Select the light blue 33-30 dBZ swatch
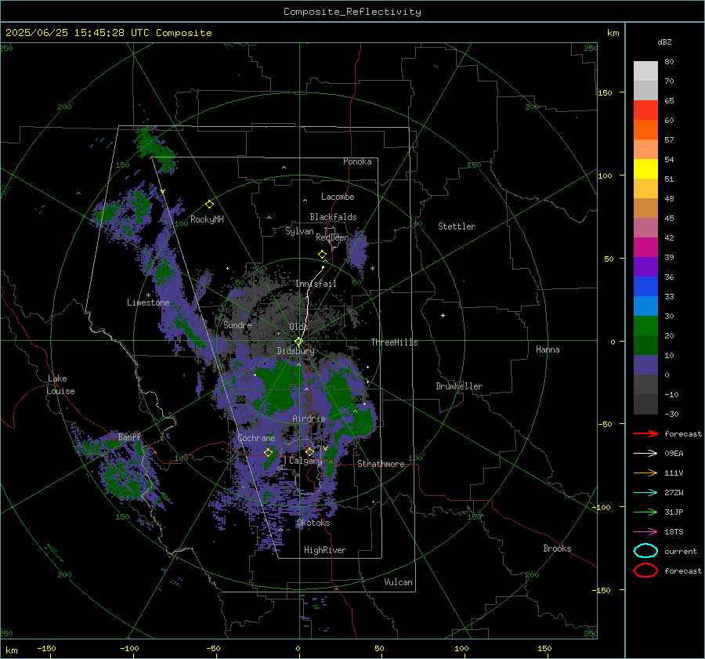 point(645,306)
